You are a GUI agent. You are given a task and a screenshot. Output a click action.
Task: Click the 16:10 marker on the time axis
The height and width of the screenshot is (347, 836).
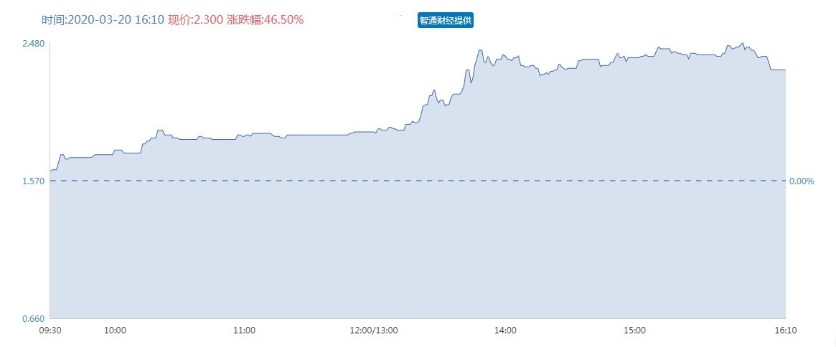(785, 331)
